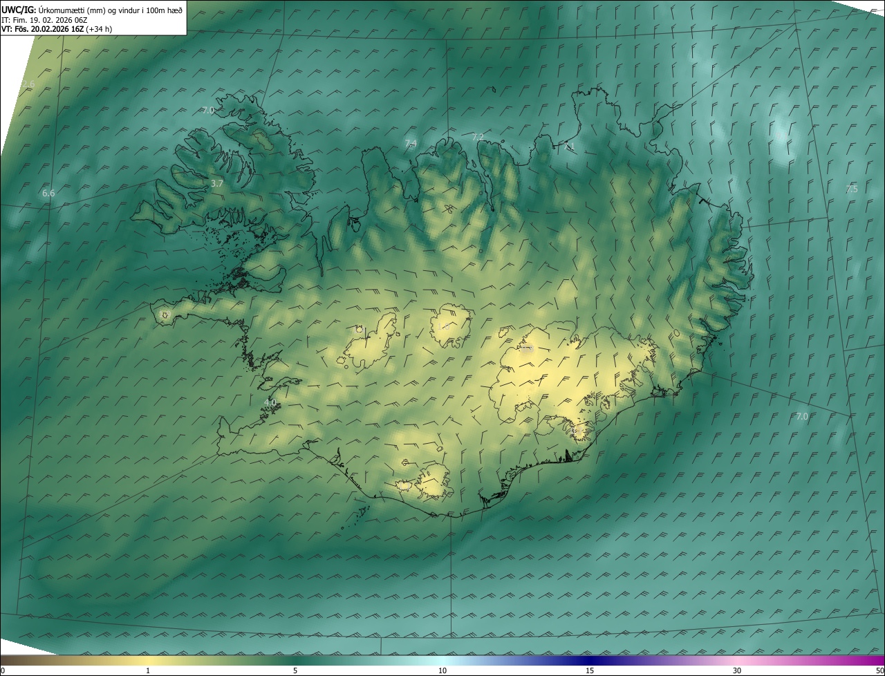
Task: Click the "7.1" value label on the map
Action: pos(569,147)
